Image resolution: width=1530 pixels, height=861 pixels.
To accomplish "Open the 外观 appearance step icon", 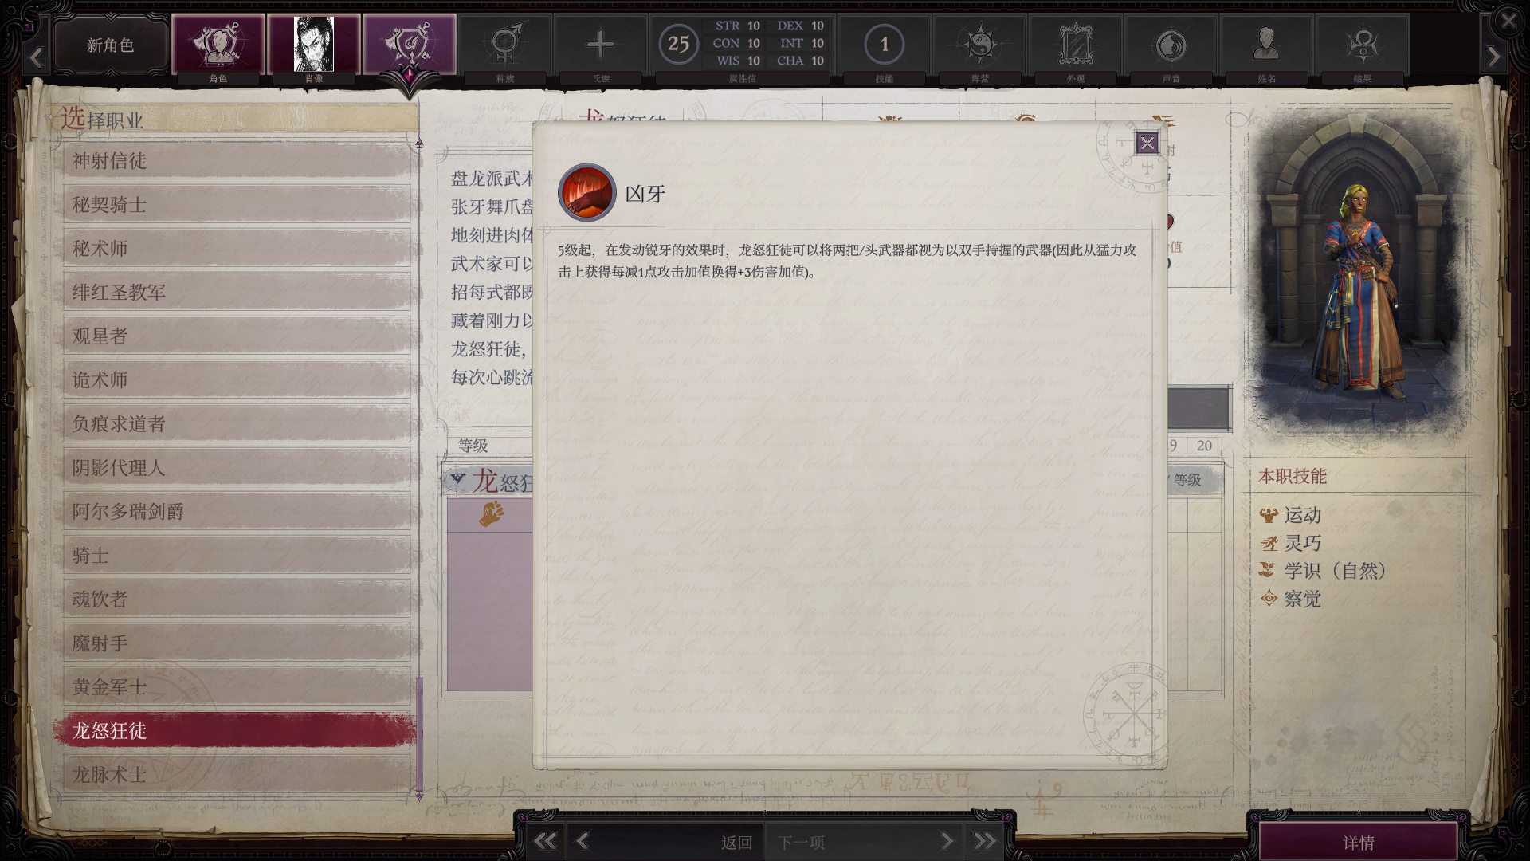I will click(1076, 44).
